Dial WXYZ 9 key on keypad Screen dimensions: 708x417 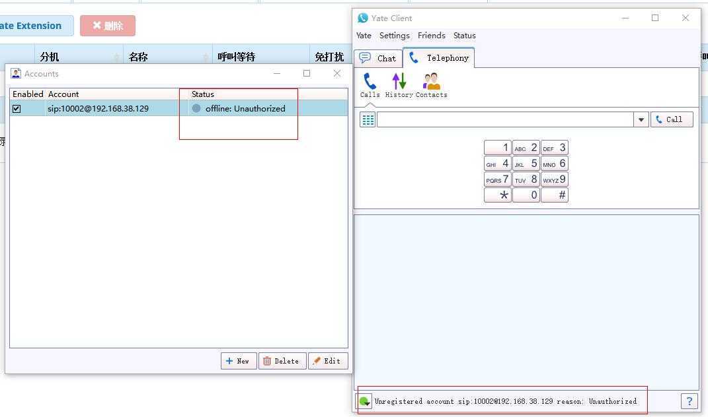click(555, 179)
